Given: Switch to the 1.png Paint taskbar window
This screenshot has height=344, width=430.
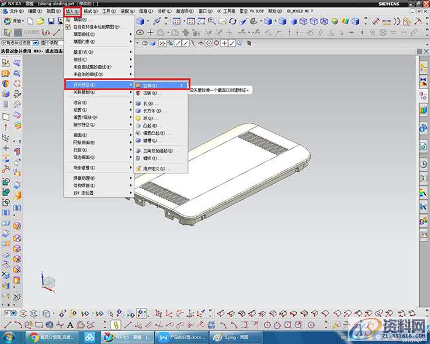Looking at the screenshot, I should (x=233, y=337).
